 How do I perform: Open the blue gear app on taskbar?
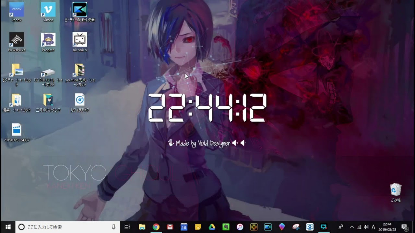tap(310, 227)
